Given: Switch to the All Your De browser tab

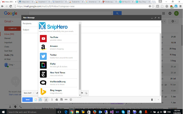Looking at the screenshot, I should 126,2.
